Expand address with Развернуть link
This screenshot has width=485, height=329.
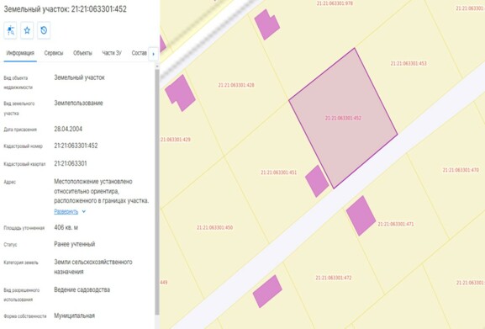click(x=66, y=211)
